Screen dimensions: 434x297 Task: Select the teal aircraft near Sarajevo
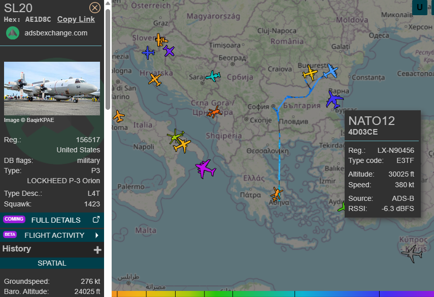(x=213, y=76)
